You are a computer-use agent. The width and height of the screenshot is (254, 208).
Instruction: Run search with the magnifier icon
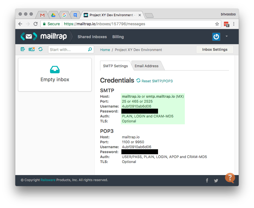90,49
